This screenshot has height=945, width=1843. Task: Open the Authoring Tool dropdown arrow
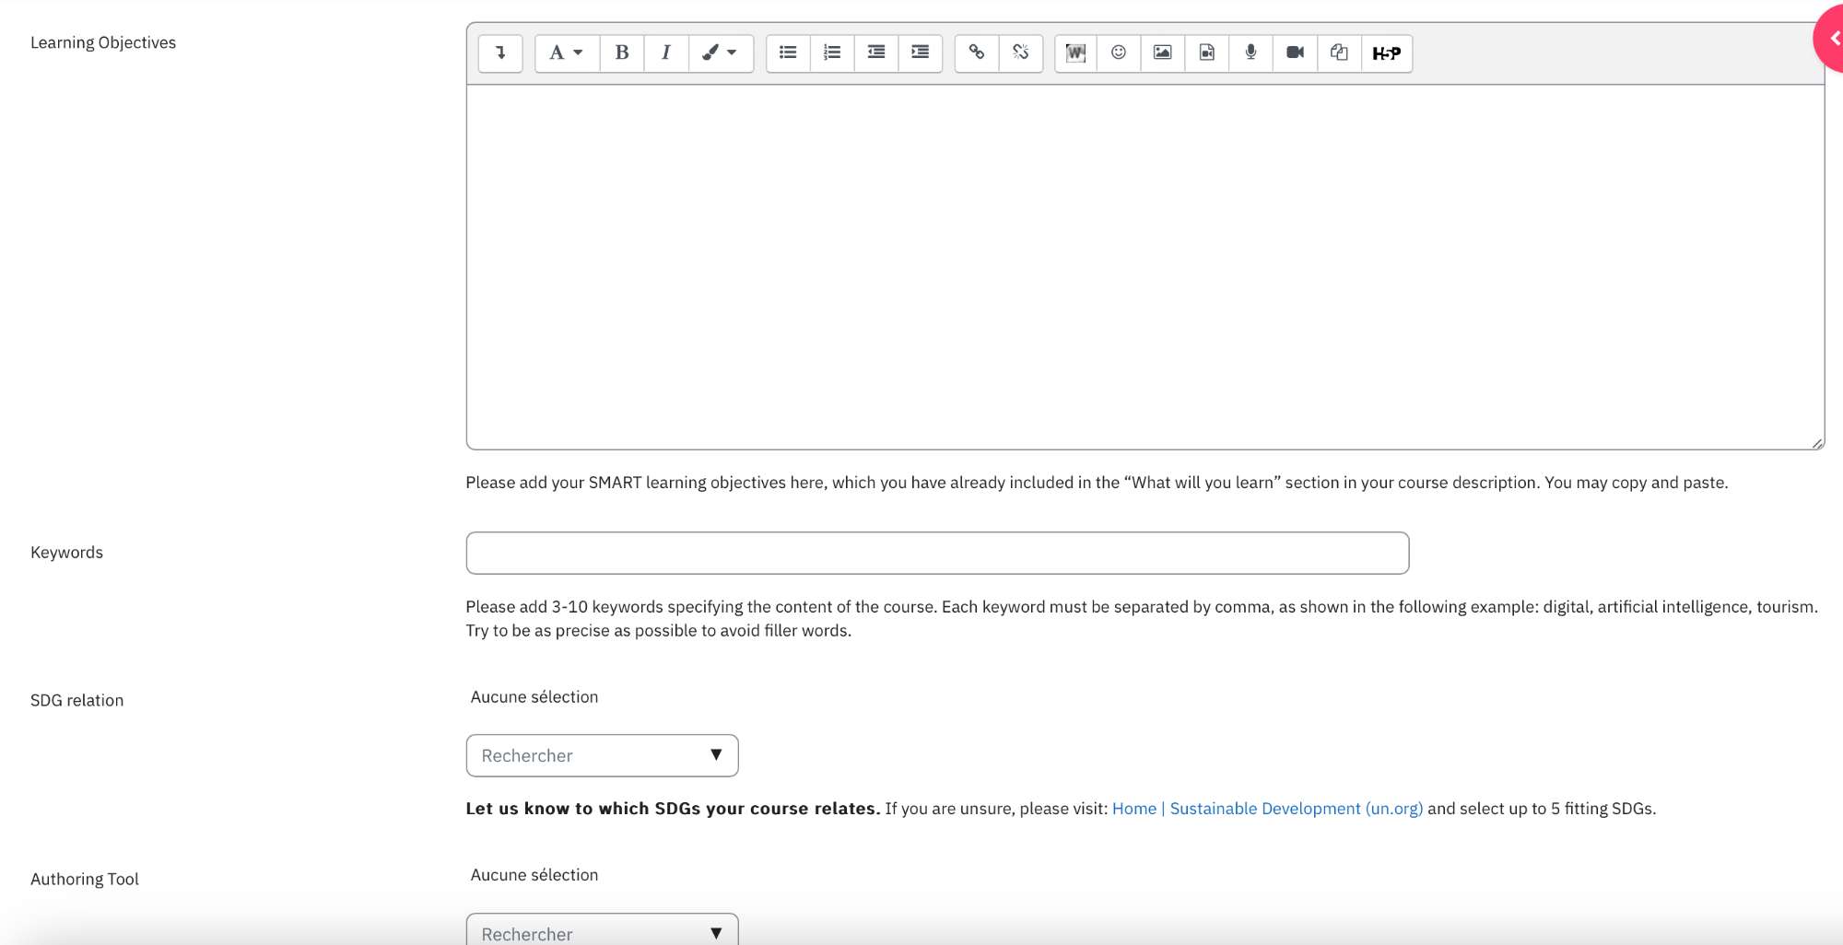716,933
